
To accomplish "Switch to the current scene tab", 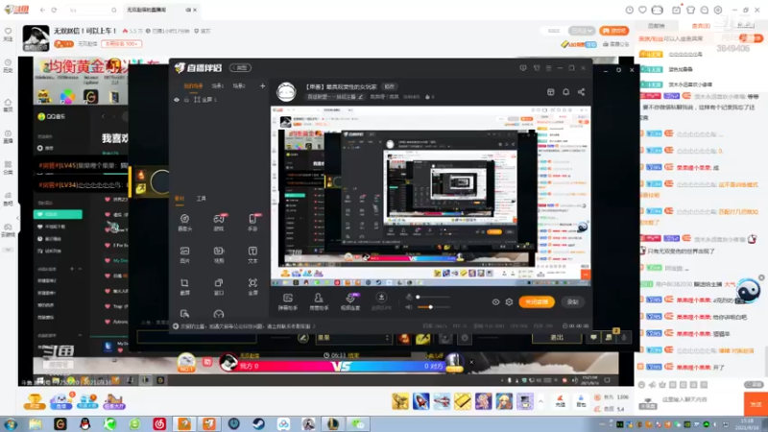I will (194, 86).
